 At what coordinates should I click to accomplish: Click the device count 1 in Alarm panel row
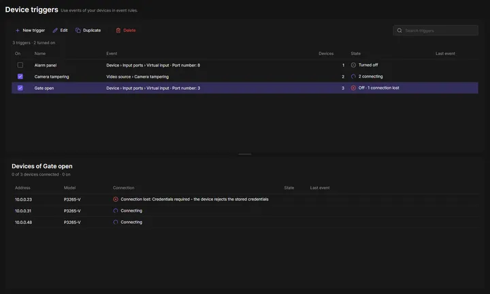click(343, 65)
